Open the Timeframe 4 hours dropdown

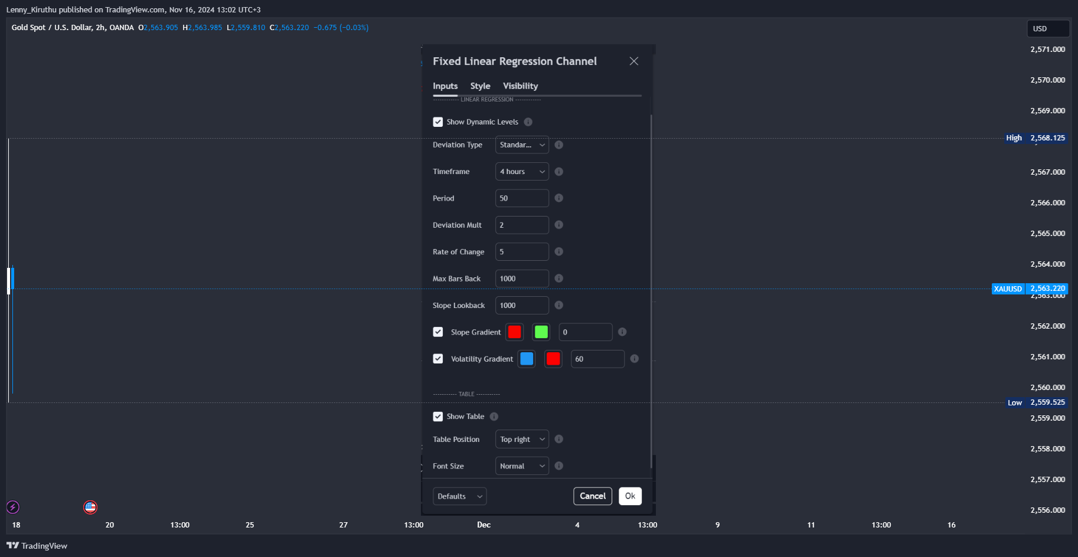tap(522, 172)
